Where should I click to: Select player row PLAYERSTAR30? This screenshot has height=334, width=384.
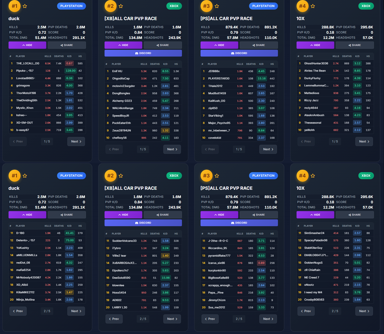click(239, 79)
